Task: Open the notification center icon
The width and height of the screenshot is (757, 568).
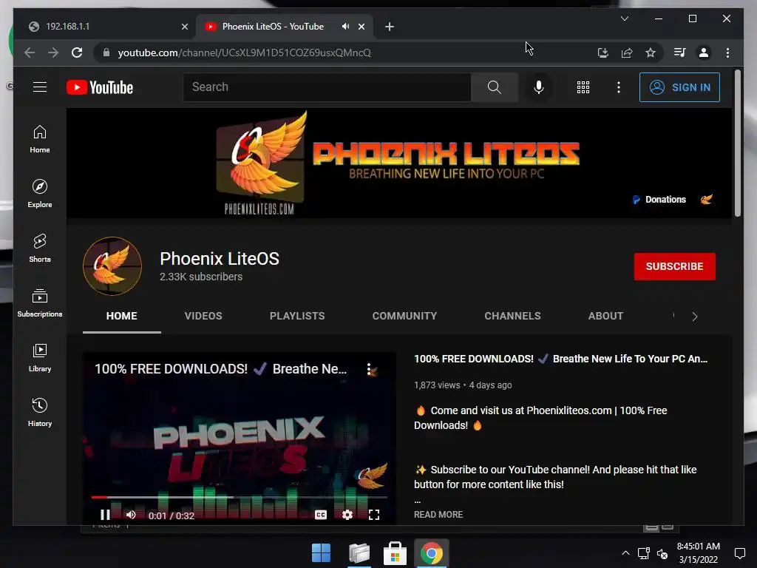Action: (x=739, y=553)
